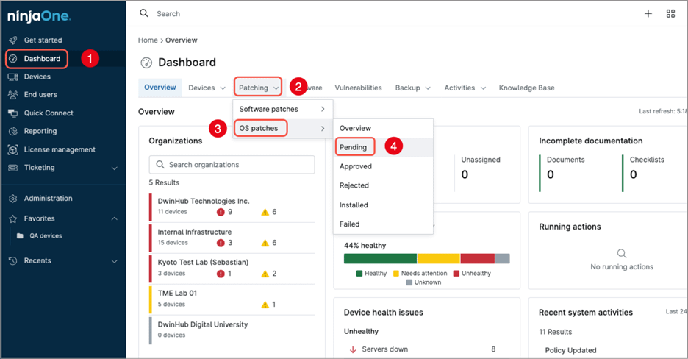Click the Unassigned count 0
Viewport: 688px width, 359px height.
click(x=465, y=174)
